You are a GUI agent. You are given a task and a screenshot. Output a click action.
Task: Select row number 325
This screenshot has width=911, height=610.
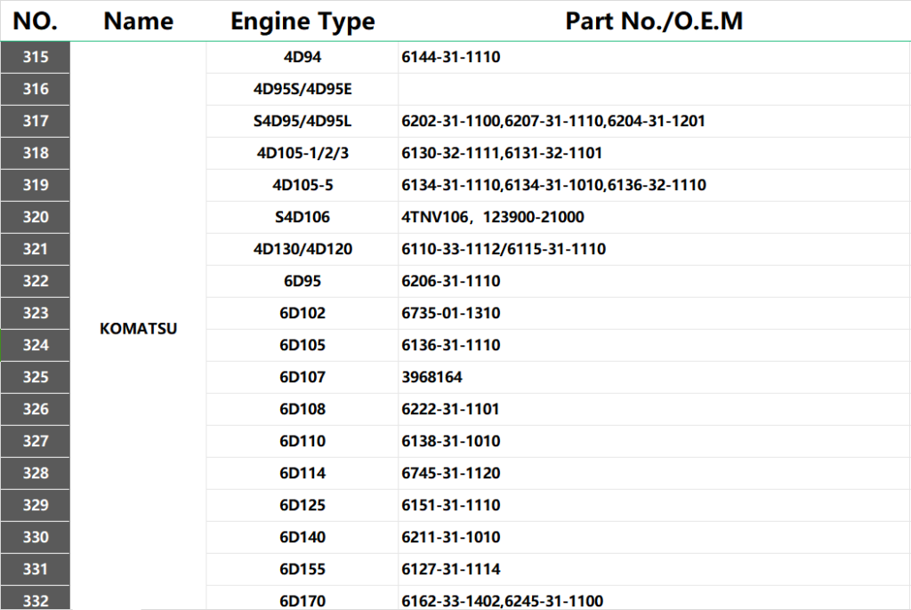click(x=36, y=377)
